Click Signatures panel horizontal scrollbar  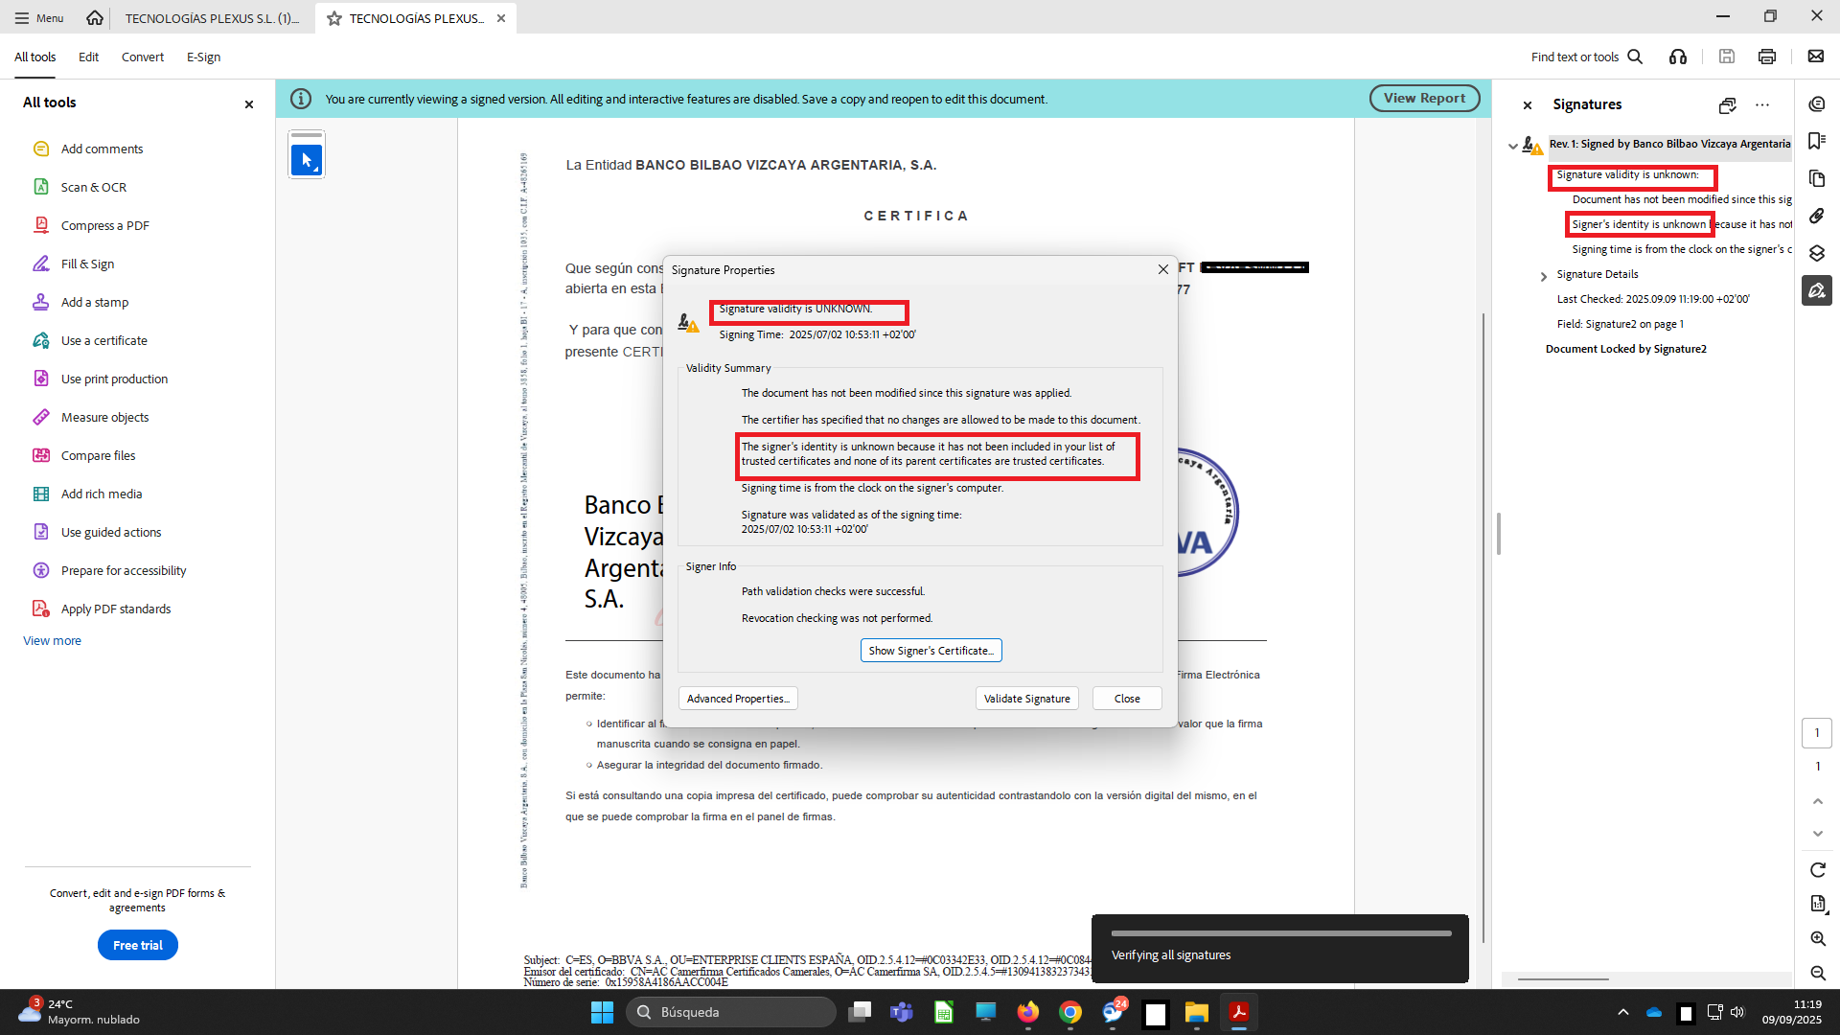[1563, 978]
